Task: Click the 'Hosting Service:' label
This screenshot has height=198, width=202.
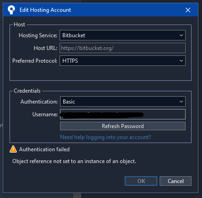Action: [x=38, y=35]
